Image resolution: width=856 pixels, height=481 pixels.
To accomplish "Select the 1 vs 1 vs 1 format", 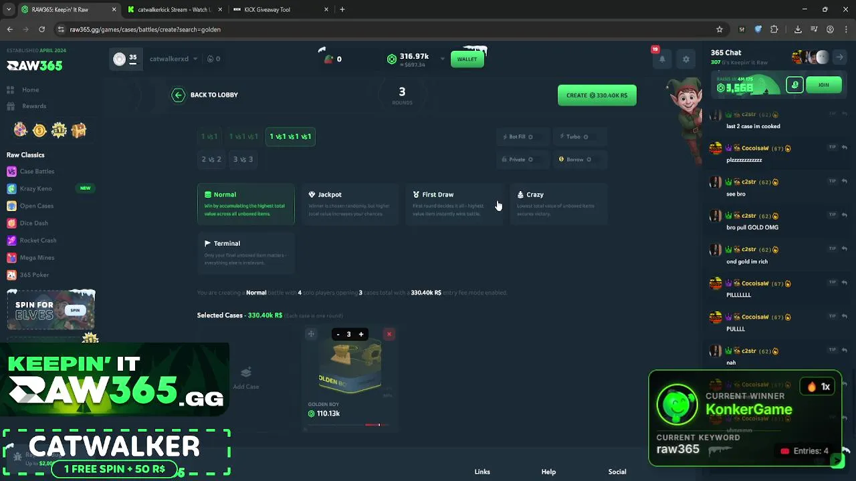I will 243,136.
